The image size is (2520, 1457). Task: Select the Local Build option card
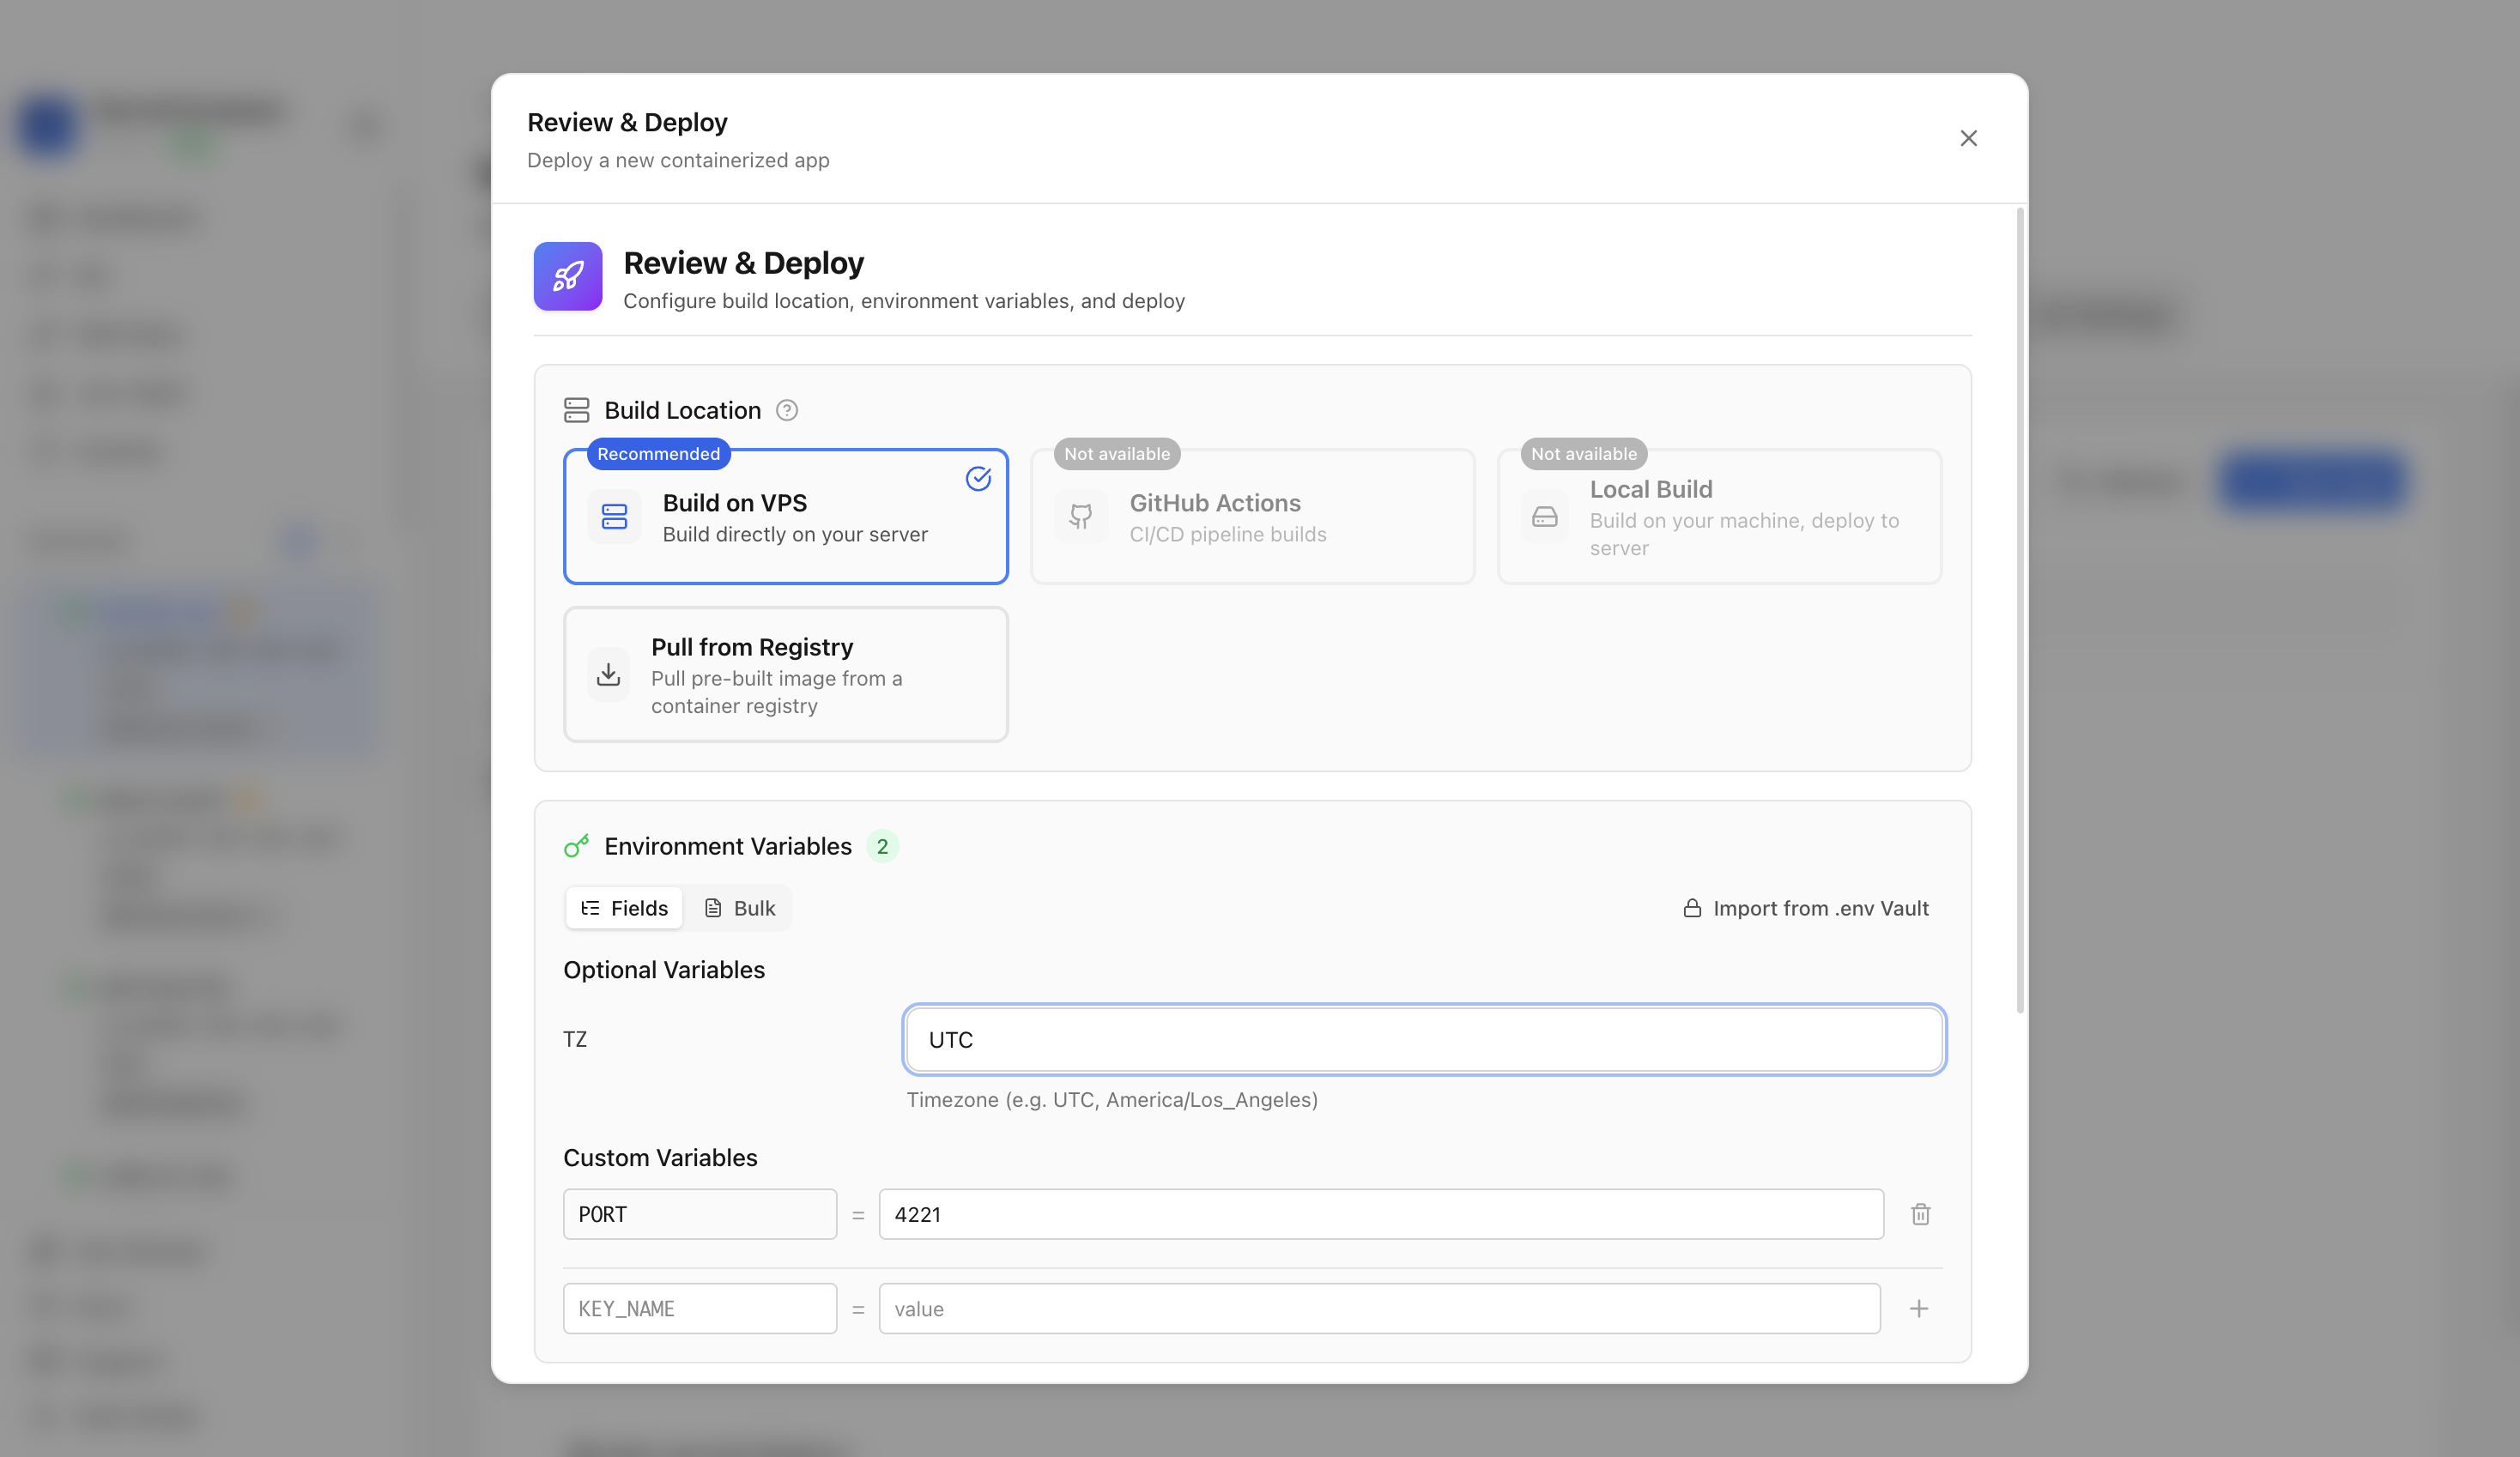[1719, 516]
